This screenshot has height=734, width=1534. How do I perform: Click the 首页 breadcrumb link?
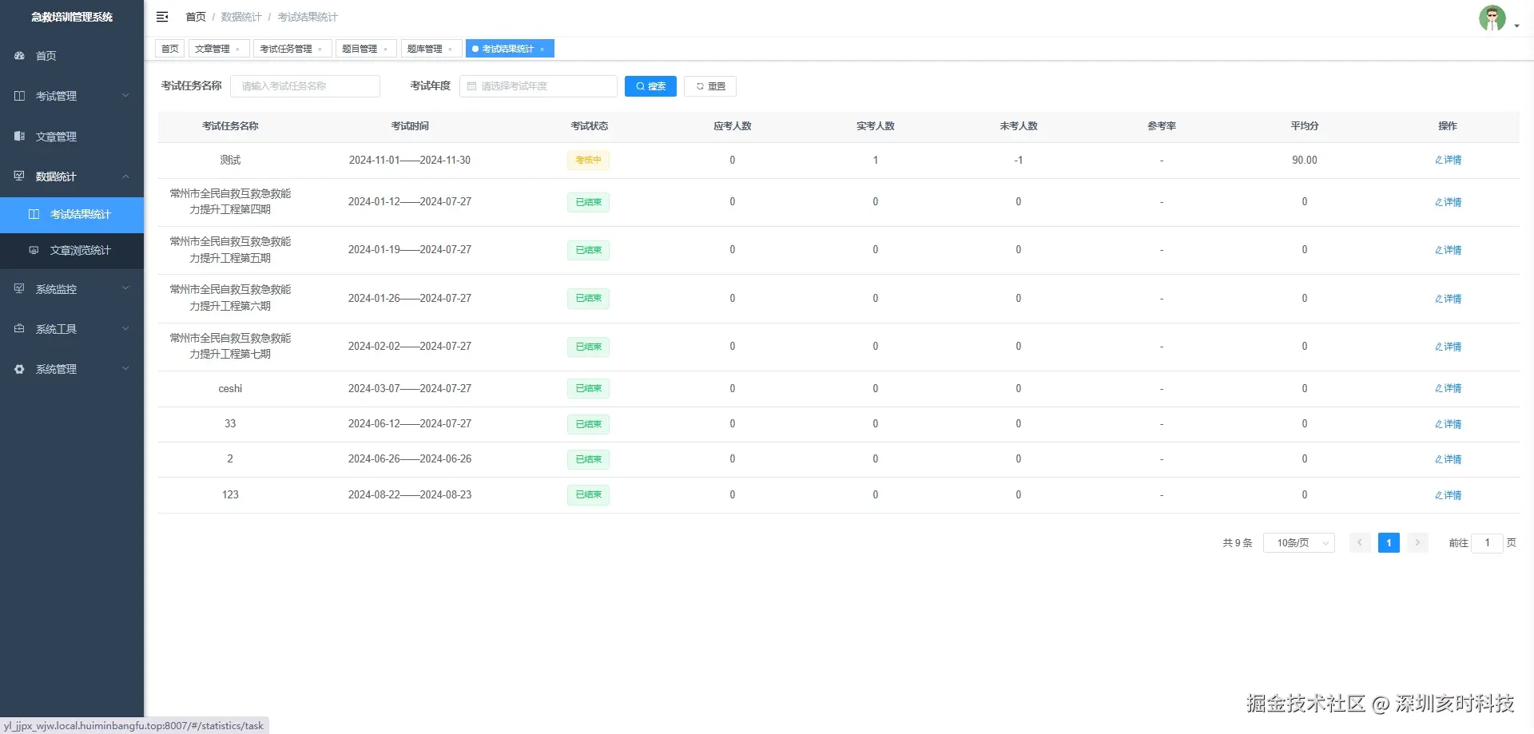[196, 17]
